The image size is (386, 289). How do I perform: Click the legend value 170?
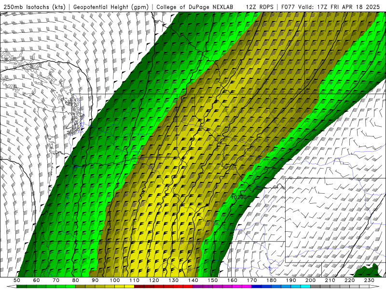click(x=252, y=280)
